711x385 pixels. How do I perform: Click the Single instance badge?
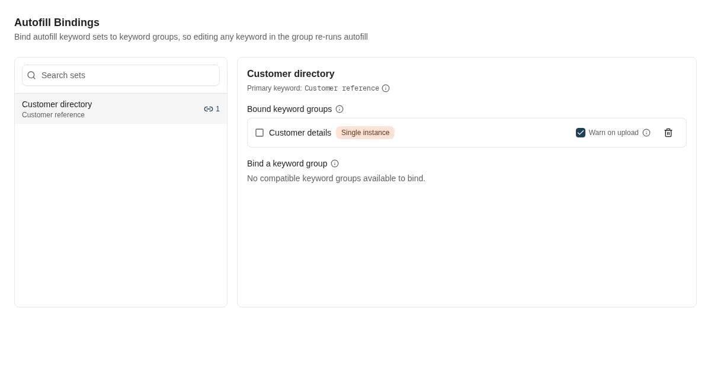[x=365, y=133]
